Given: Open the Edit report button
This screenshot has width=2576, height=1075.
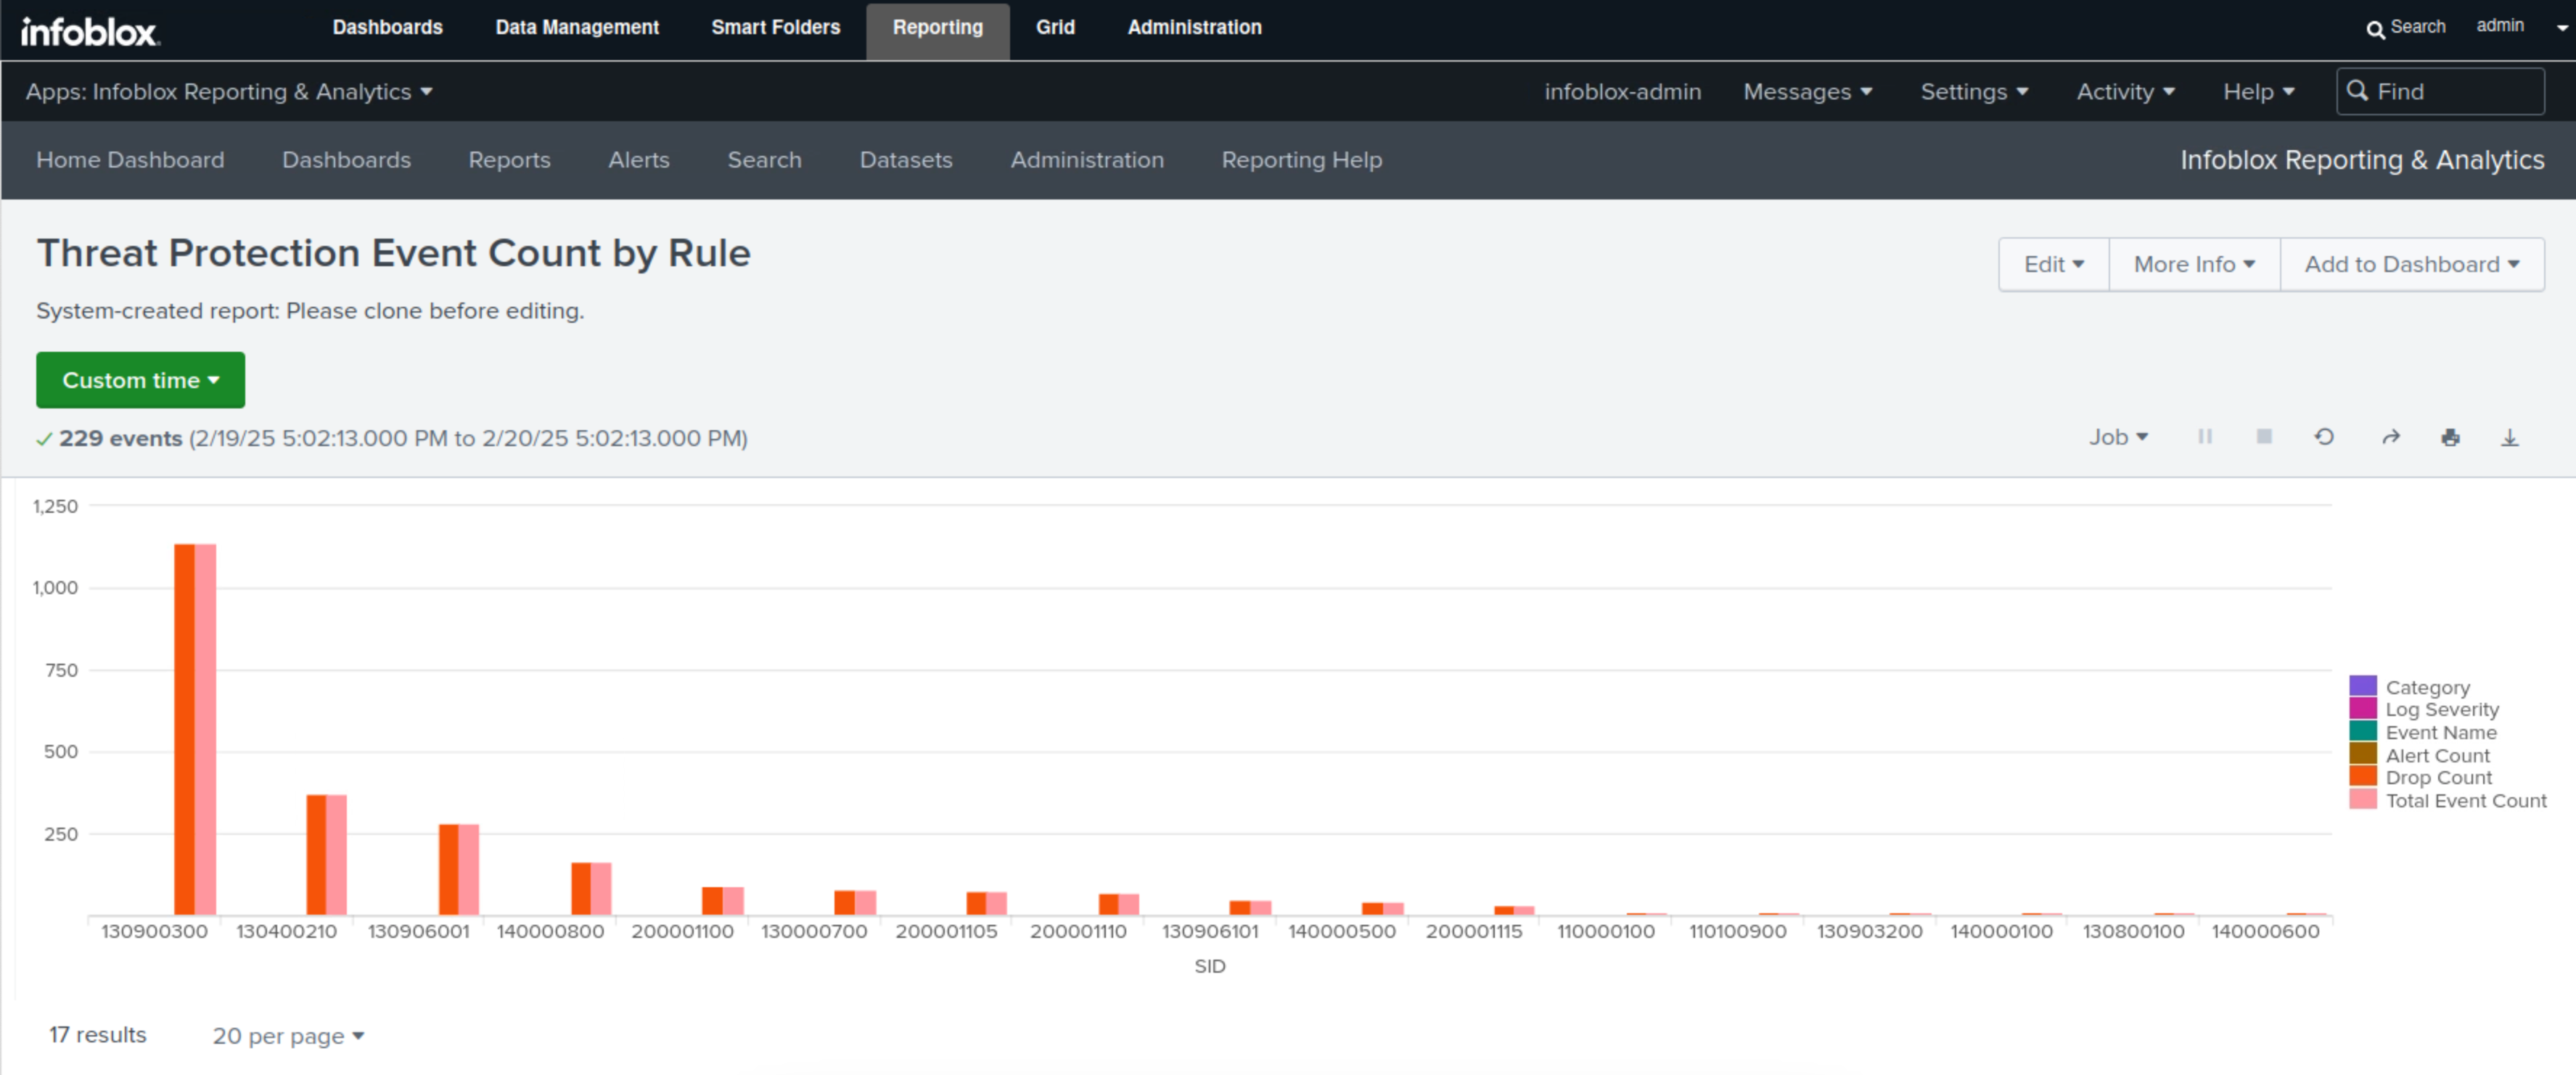Looking at the screenshot, I should [x=2053, y=264].
